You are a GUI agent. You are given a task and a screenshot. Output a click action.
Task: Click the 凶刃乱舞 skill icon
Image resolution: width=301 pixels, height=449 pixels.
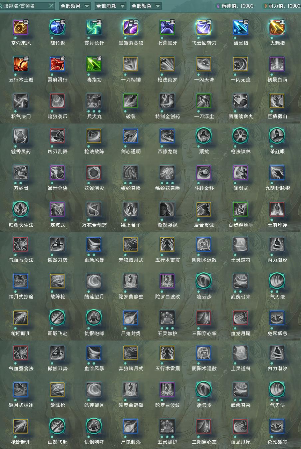click(58, 136)
